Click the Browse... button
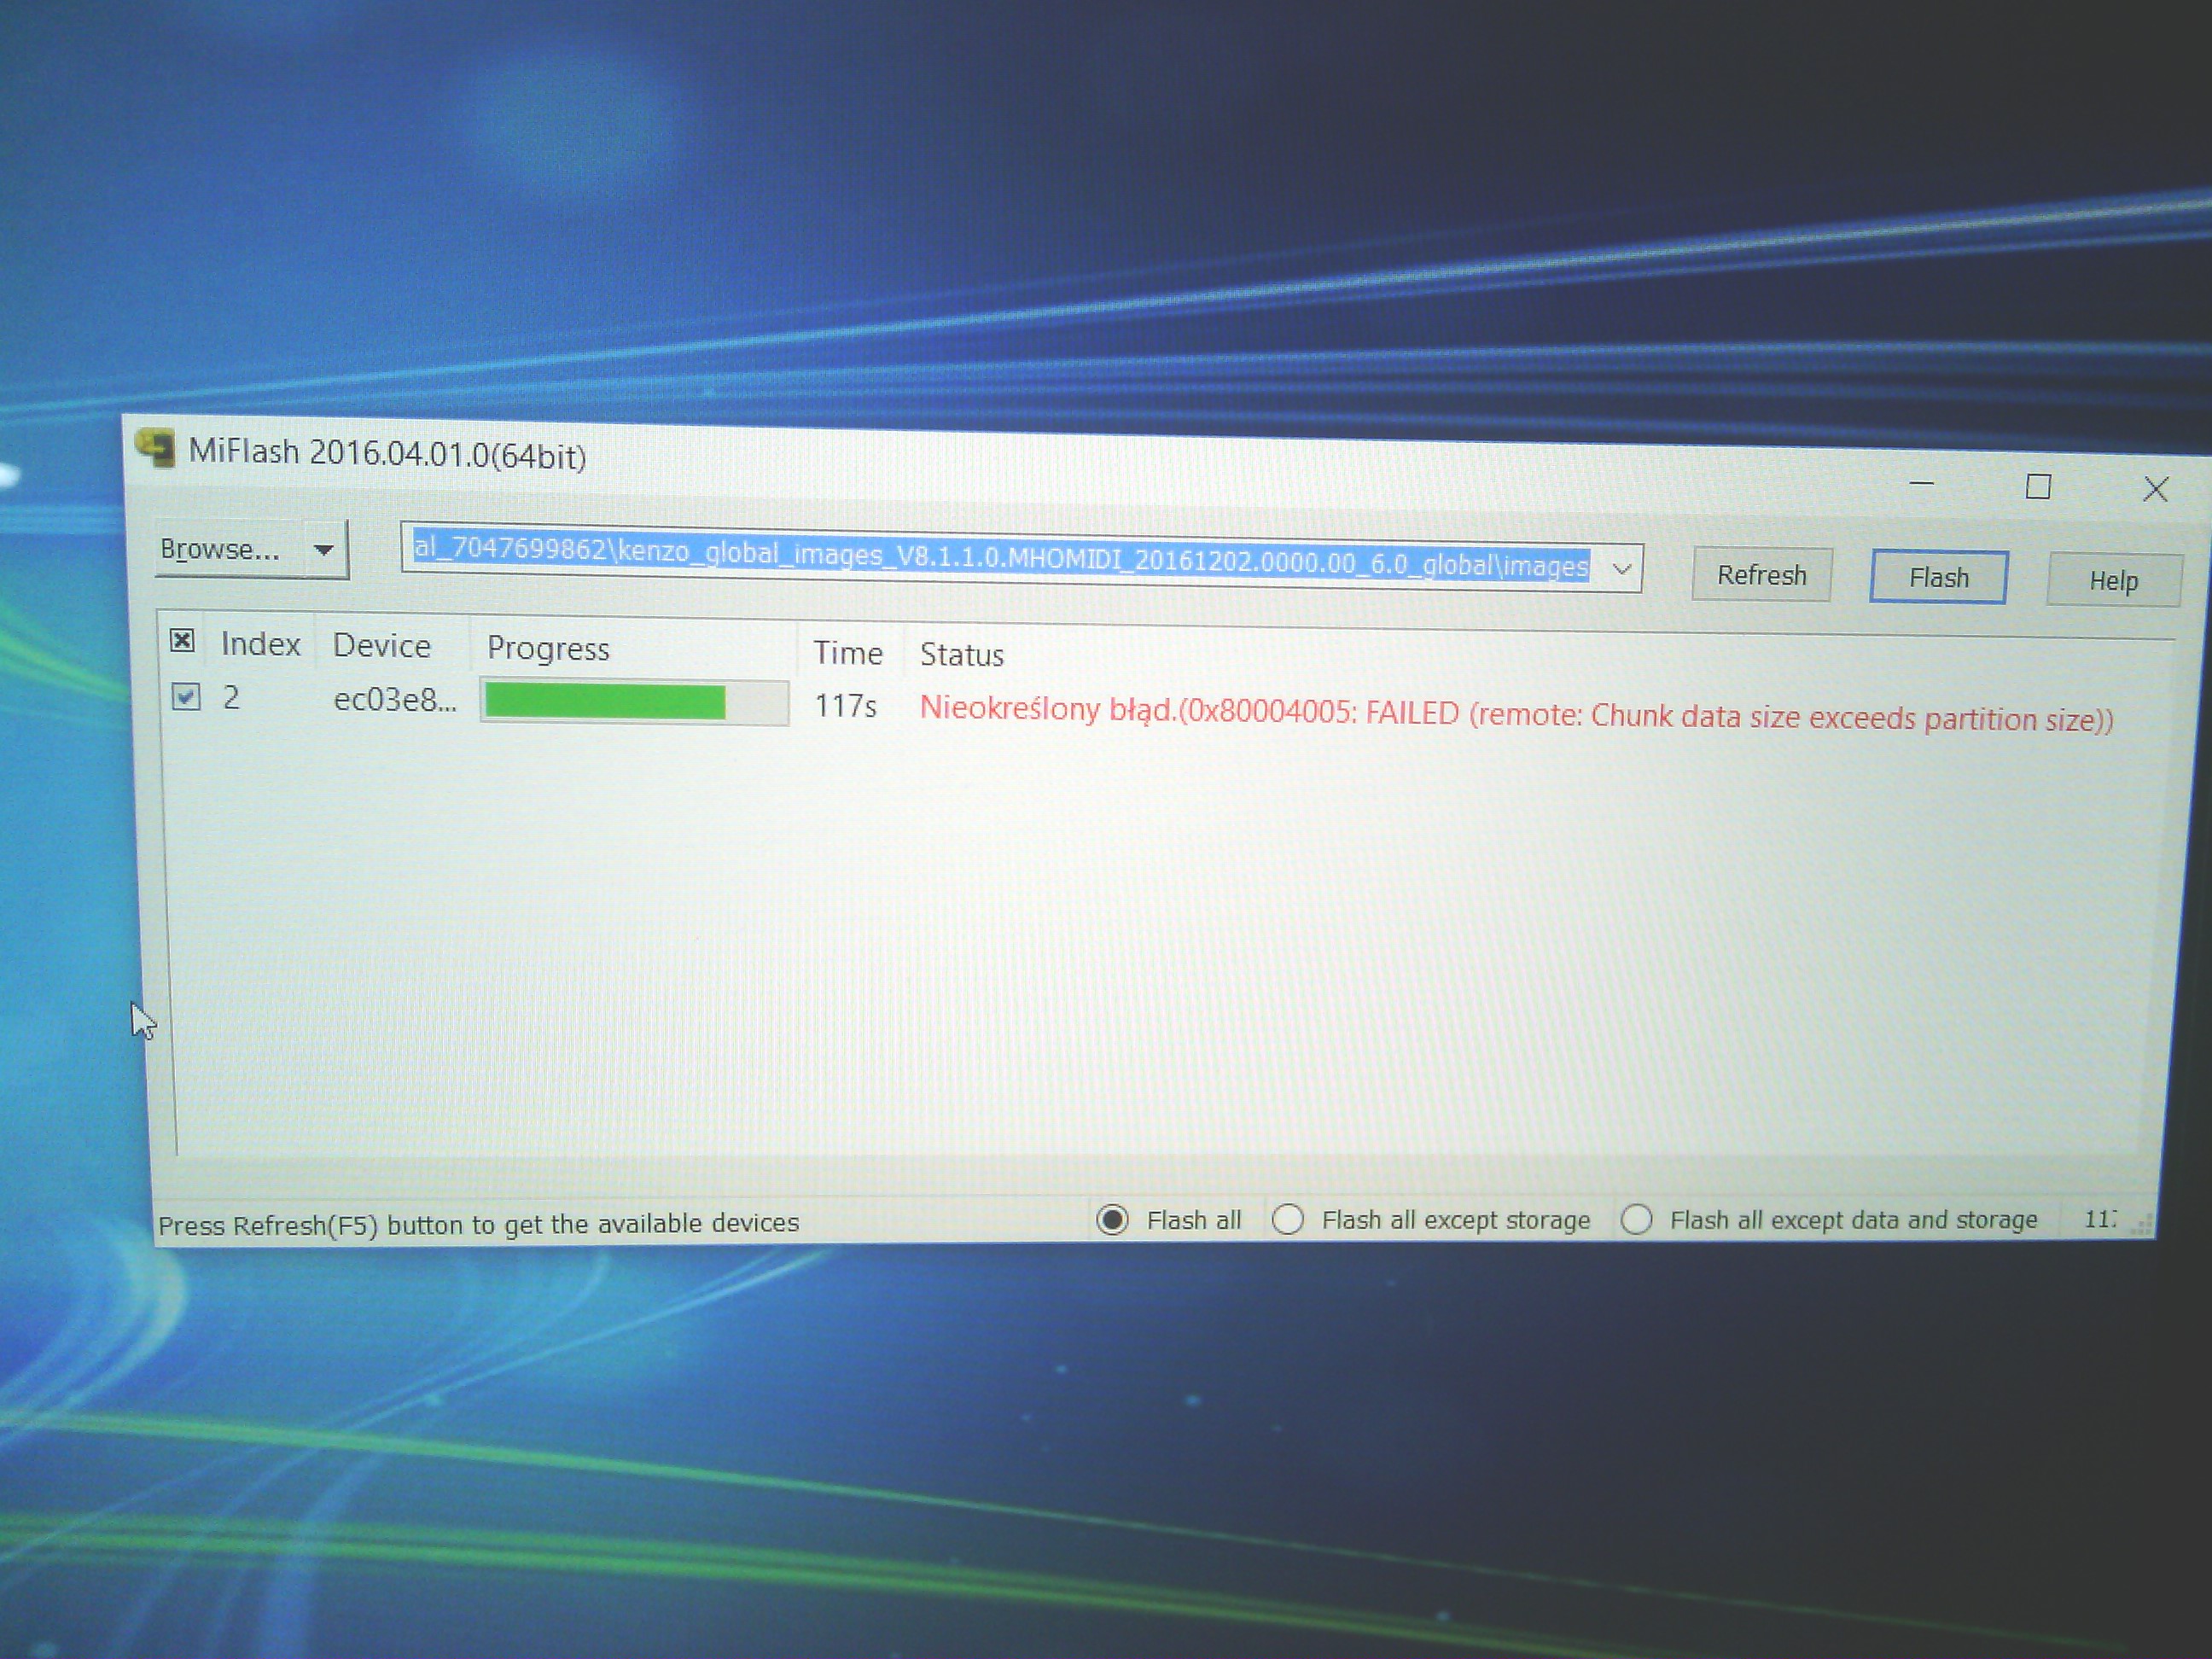Image resolution: width=2212 pixels, height=1659 pixels. pos(222,549)
